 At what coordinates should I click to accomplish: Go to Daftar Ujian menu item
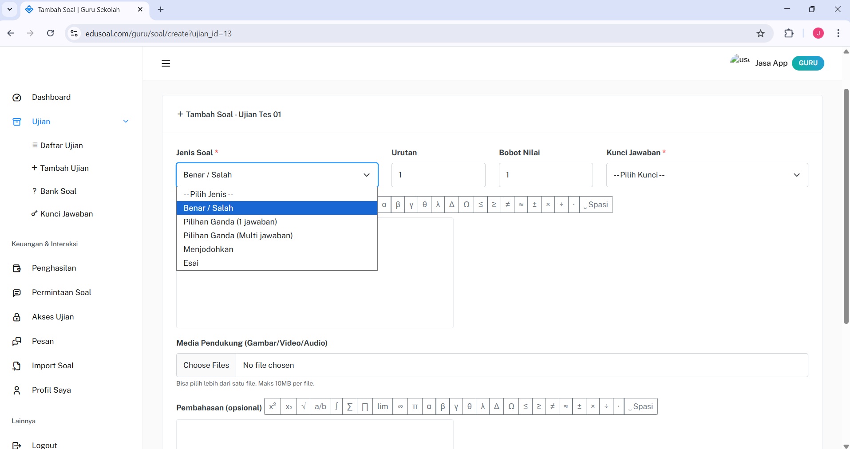click(x=61, y=146)
